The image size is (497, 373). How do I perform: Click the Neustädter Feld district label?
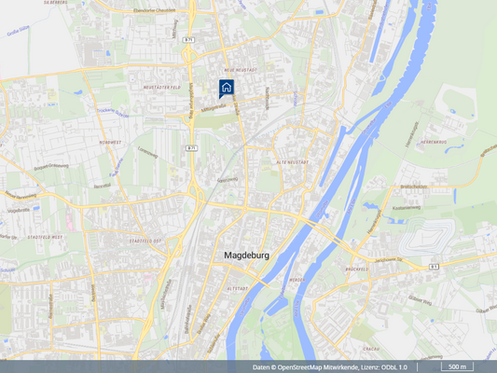point(162,87)
